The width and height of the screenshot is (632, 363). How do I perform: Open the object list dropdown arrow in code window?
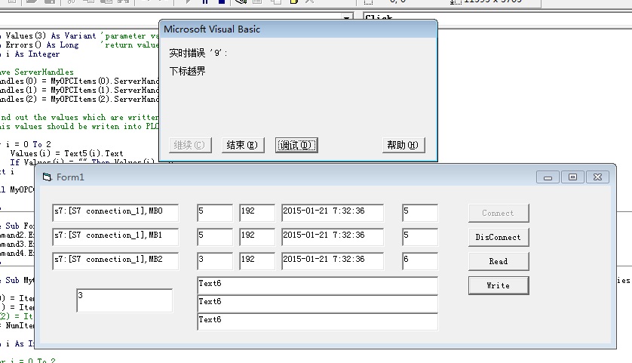346,18
